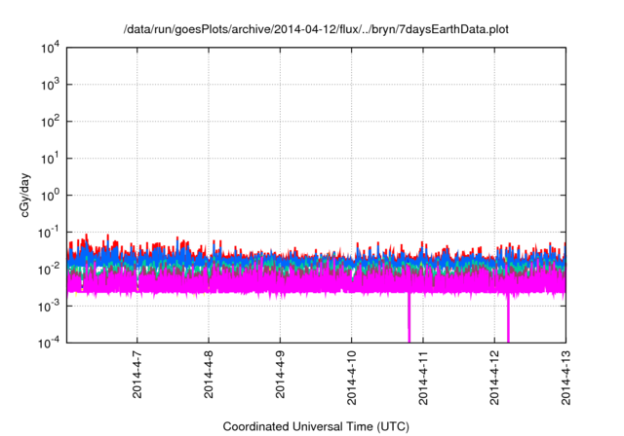This screenshot has height=436, width=624.
Task: Click the 10^1 y-axis tick label
Action: click(x=50, y=159)
